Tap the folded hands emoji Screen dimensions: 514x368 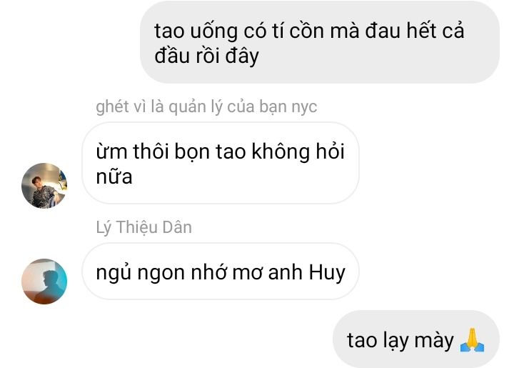(472, 340)
